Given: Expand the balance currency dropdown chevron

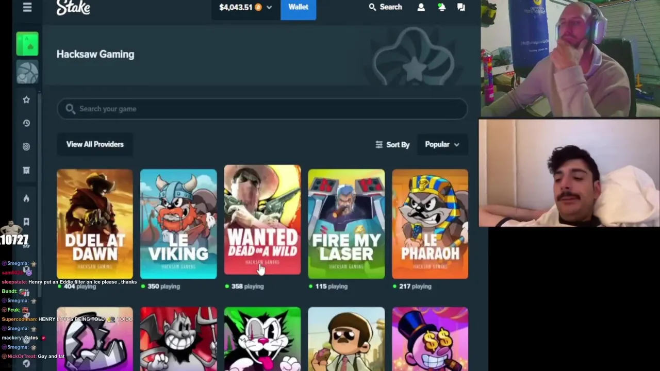Looking at the screenshot, I should 269,7.
